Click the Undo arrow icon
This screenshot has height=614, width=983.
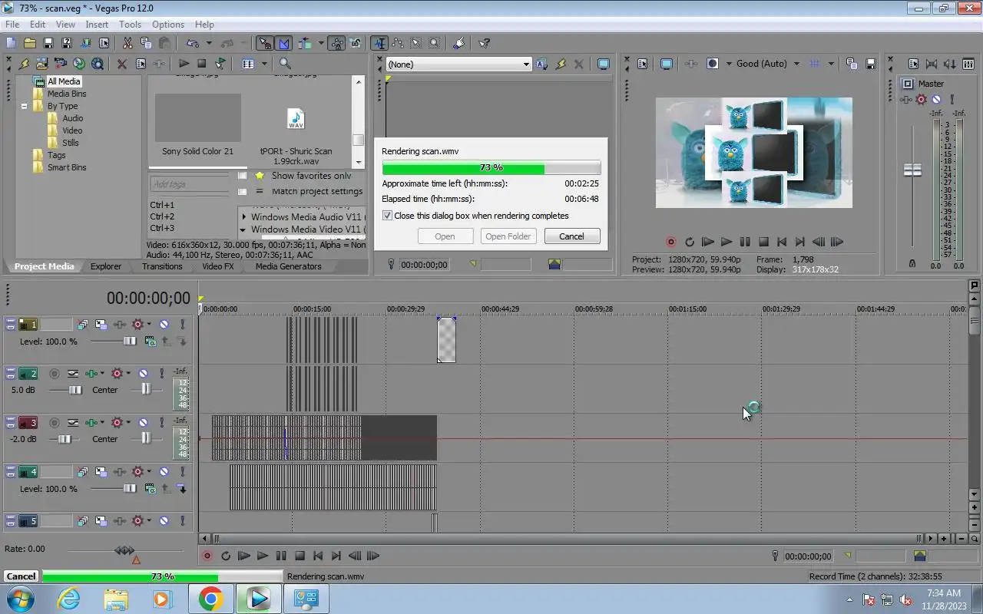pos(191,43)
